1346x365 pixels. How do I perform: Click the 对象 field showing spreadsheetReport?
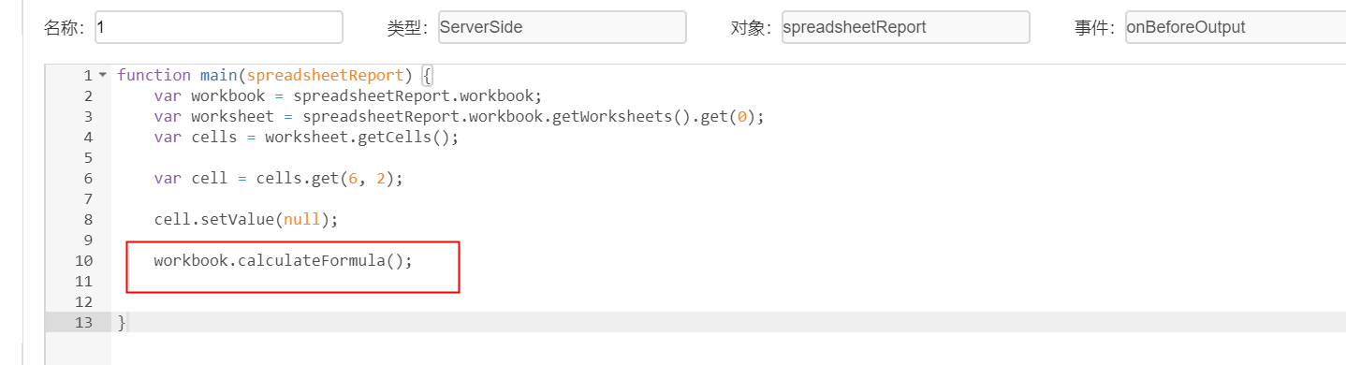point(905,27)
